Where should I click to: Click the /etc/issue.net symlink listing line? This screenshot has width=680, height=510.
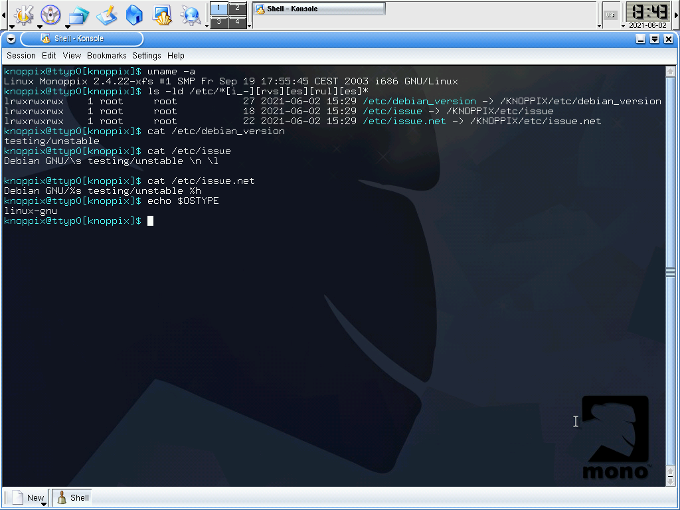pyautogui.click(x=303, y=122)
